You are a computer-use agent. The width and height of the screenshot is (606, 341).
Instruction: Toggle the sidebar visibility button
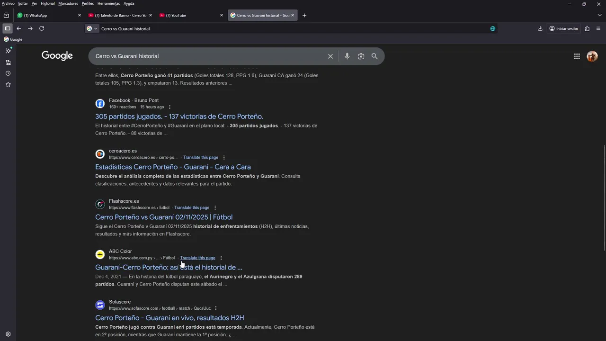coord(7,28)
